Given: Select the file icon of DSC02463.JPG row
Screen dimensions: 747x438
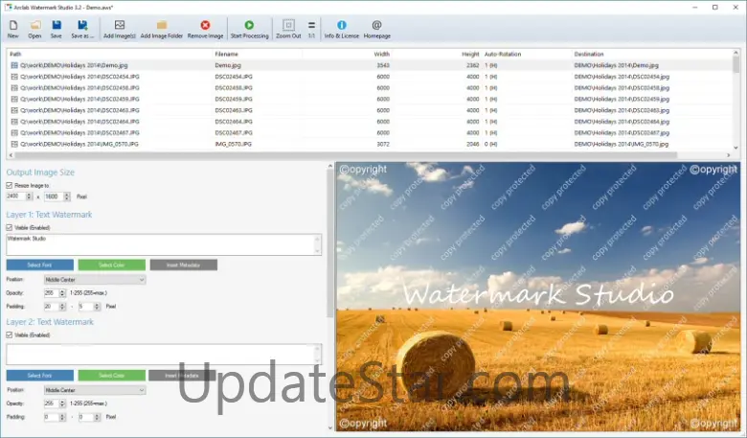Looking at the screenshot, I should point(14,110).
